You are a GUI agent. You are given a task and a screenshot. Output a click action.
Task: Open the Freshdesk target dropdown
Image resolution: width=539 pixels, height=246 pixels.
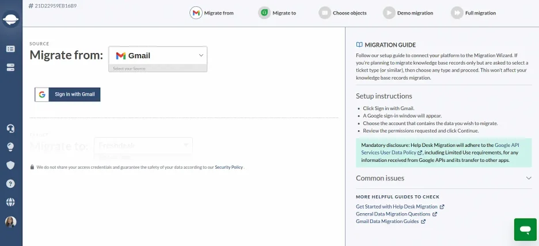tap(143, 146)
